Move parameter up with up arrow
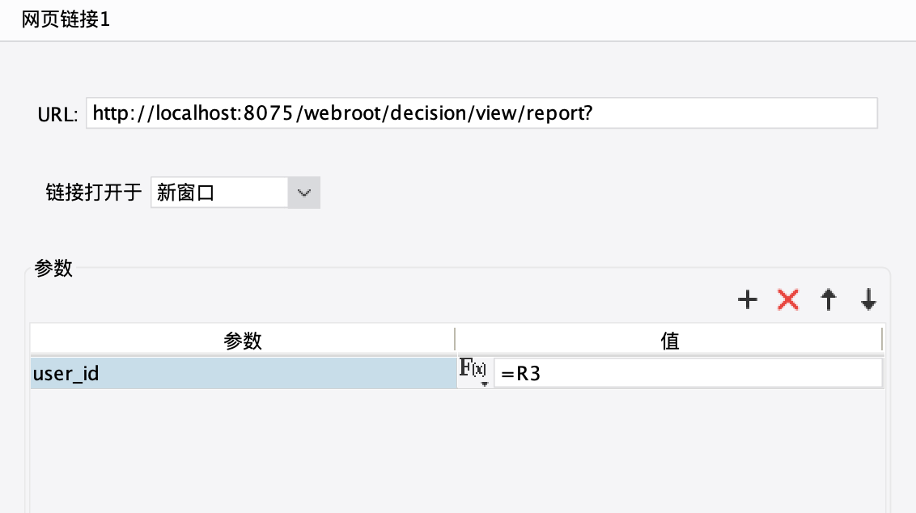This screenshot has height=513, width=916. pos(828,299)
